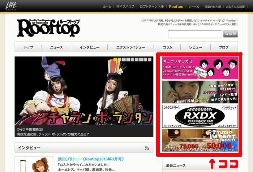
Task: Open the キュウソネコカミ DMCC pink banner
Action: click(x=200, y=68)
